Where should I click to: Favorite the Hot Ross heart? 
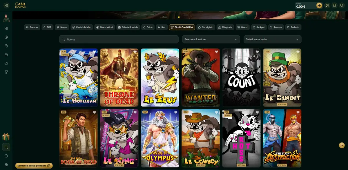click(257, 113)
